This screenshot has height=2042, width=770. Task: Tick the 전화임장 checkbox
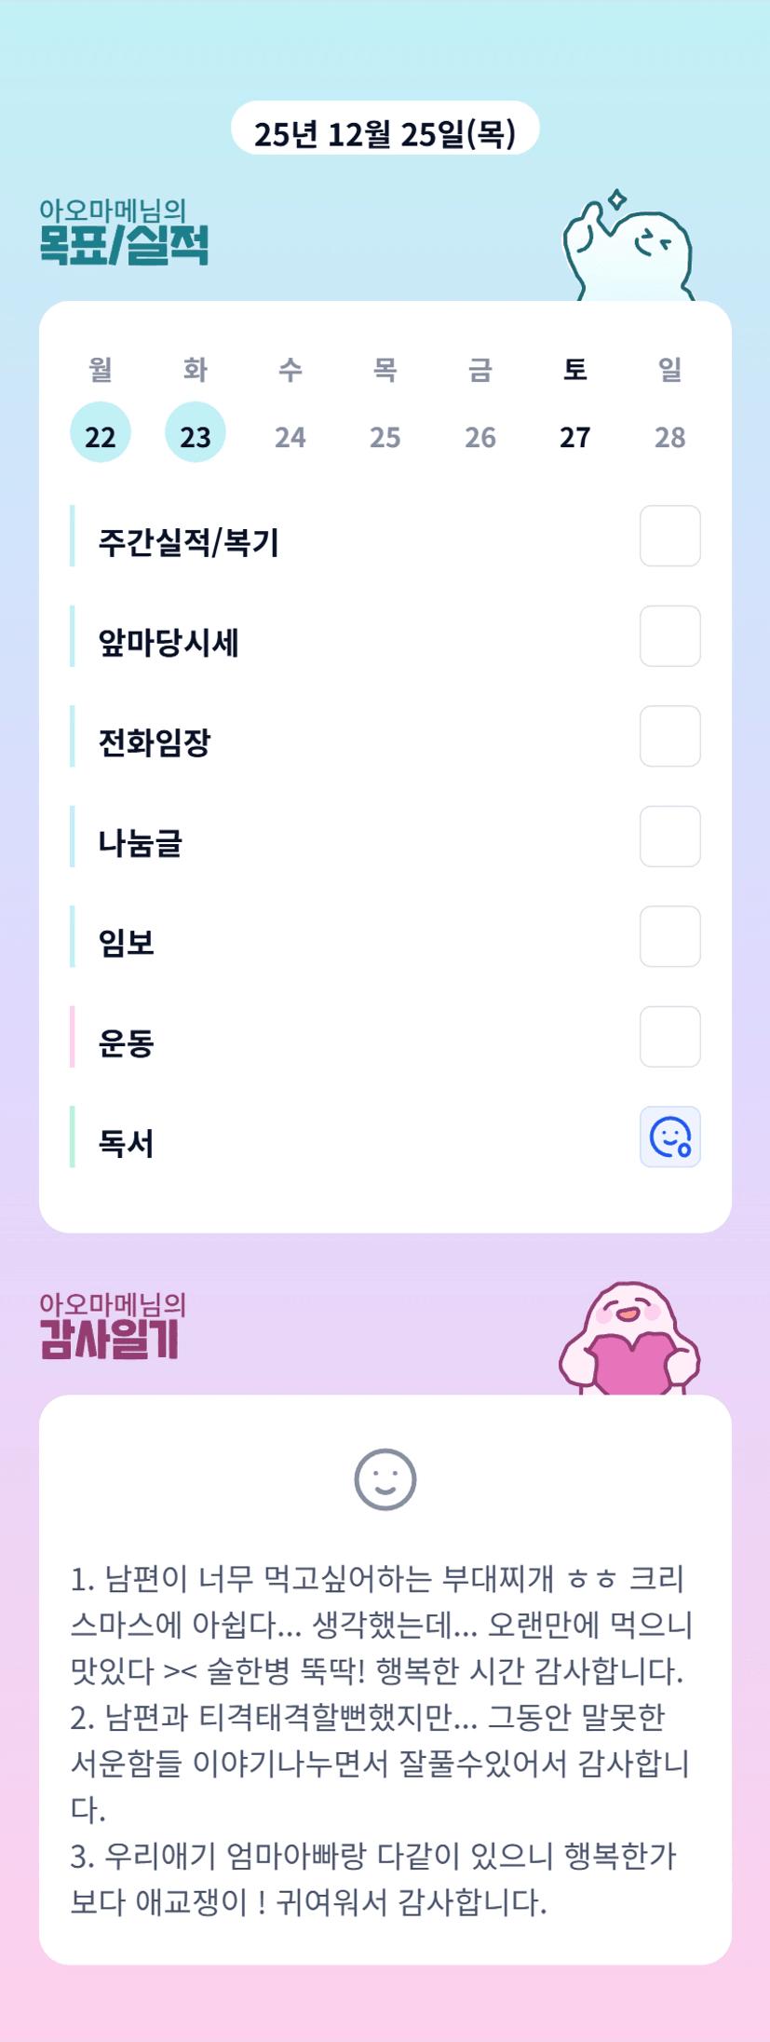point(669,736)
